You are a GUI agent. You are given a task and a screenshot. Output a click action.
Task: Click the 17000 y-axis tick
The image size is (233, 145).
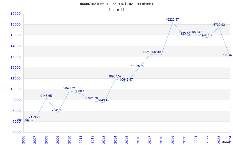[x=15, y=14]
